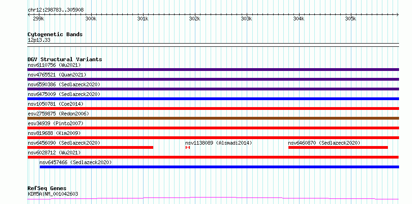This screenshot has width=412, height=204.
Task: Click the nsv6456090 (Sedlazeck2020) label
Action: coord(64,143)
